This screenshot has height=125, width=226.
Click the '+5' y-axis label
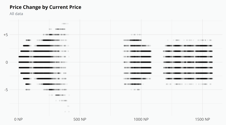coord(6,35)
